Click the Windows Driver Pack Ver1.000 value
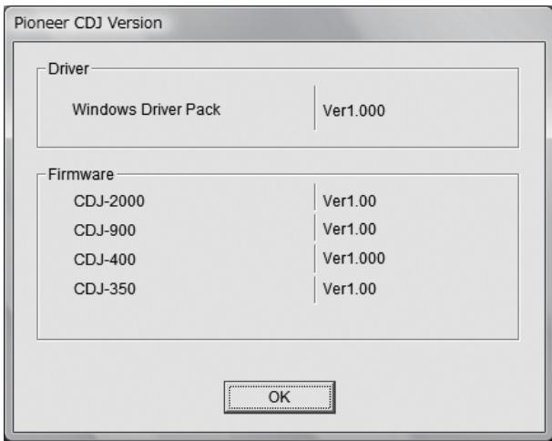The width and height of the screenshot is (552, 441). pyautogui.click(x=353, y=110)
